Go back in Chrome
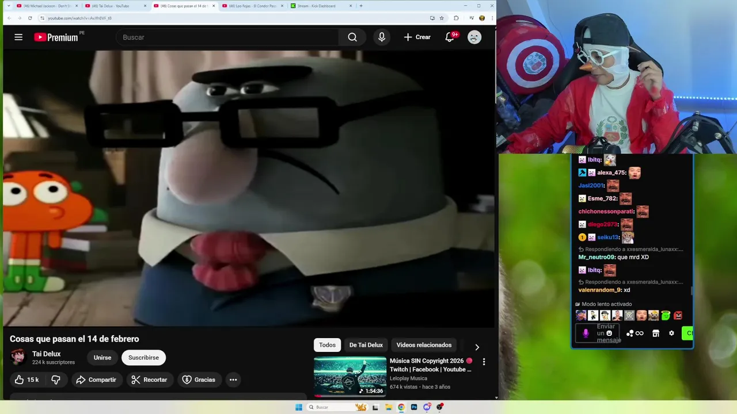The width and height of the screenshot is (737, 414). (9, 18)
